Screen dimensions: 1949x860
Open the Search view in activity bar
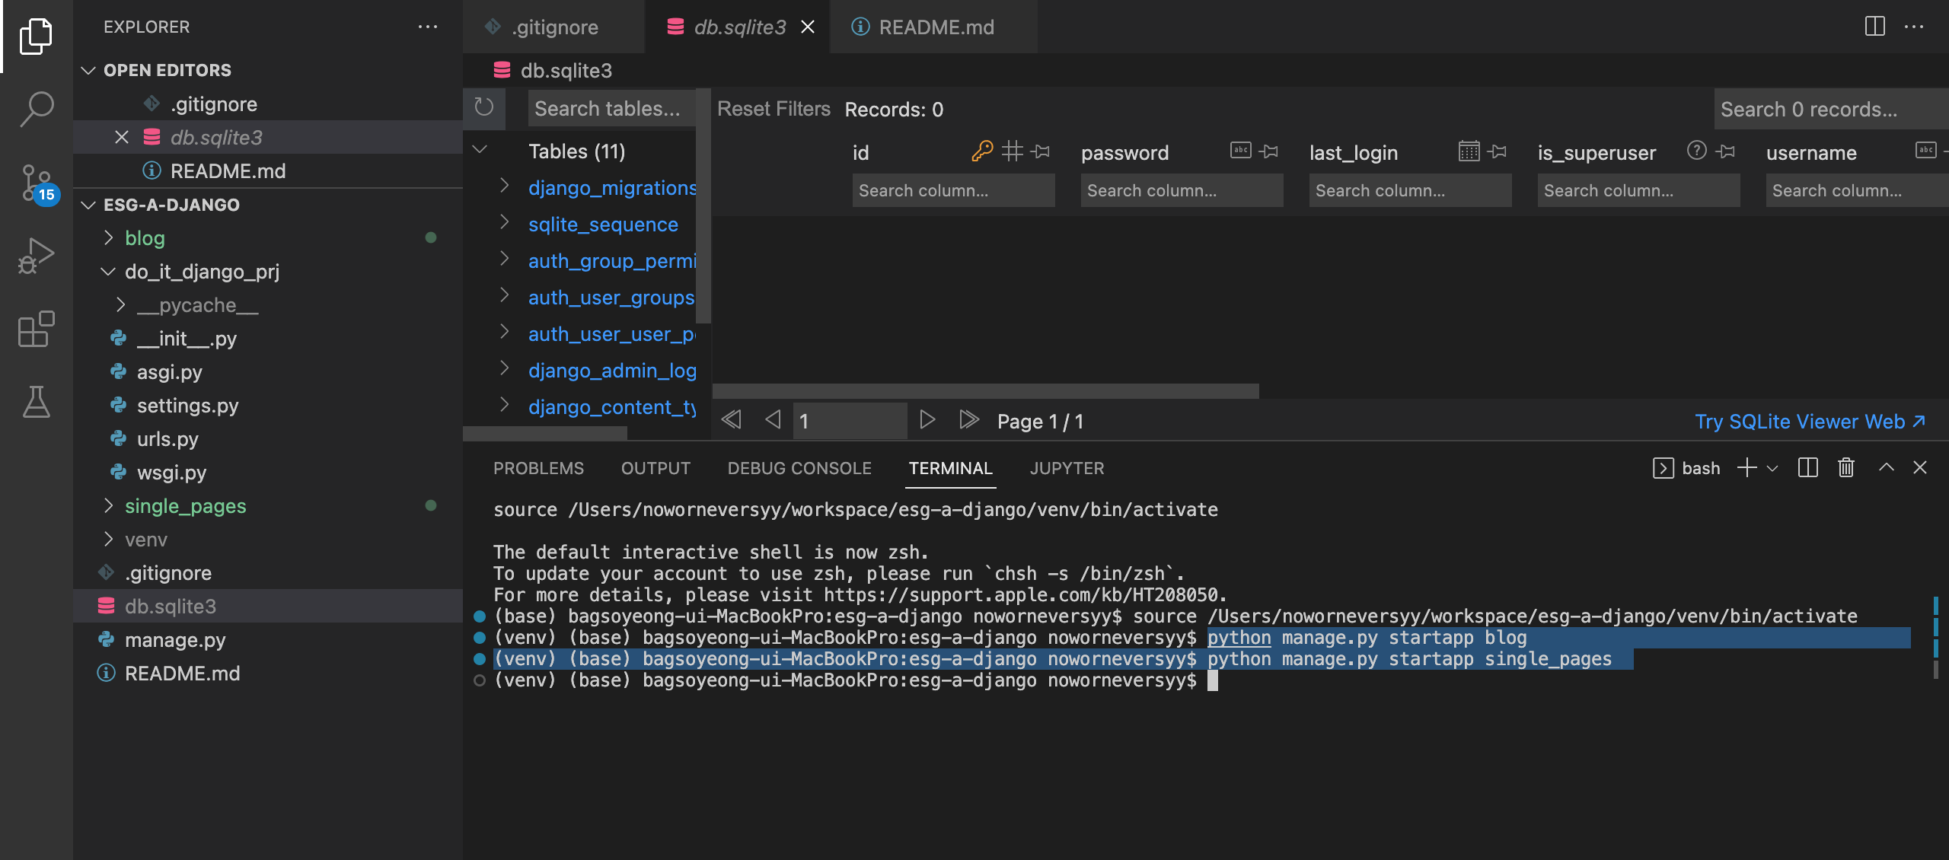(x=36, y=109)
